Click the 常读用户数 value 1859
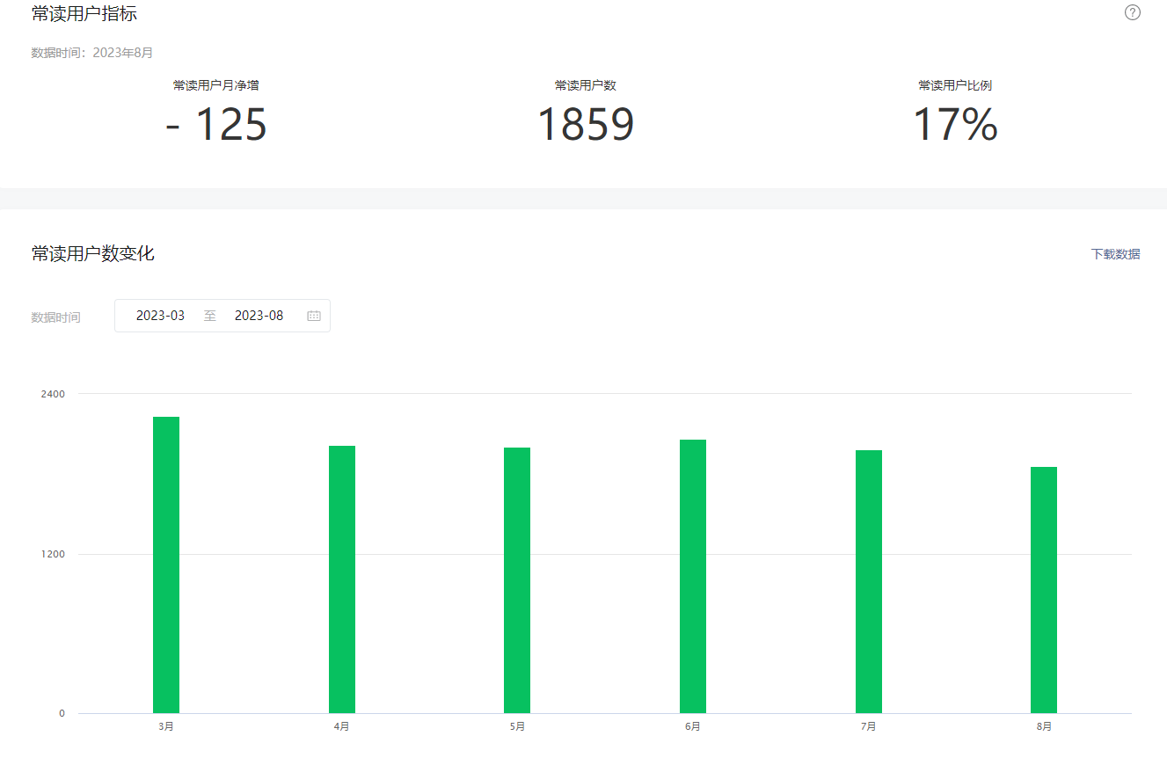This screenshot has height=765, width=1167. coord(586,124)
